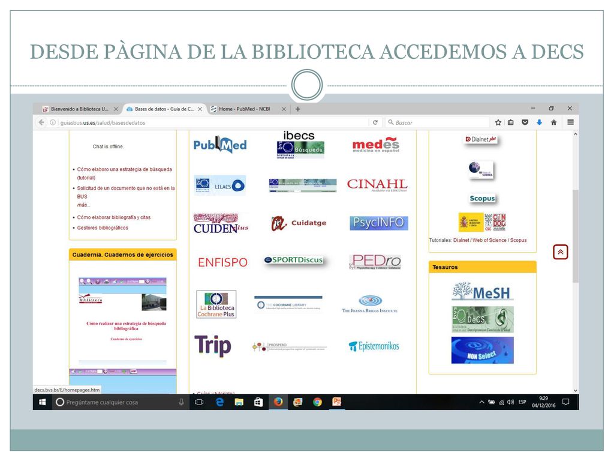Go to the Firefox home icon
Viewport: 614px width, 461px height.
click(x=553, y=122)
